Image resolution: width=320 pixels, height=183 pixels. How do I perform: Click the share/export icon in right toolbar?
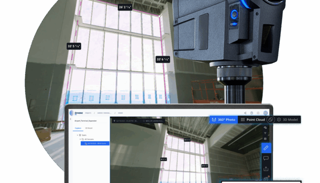[x=266, y=169]
